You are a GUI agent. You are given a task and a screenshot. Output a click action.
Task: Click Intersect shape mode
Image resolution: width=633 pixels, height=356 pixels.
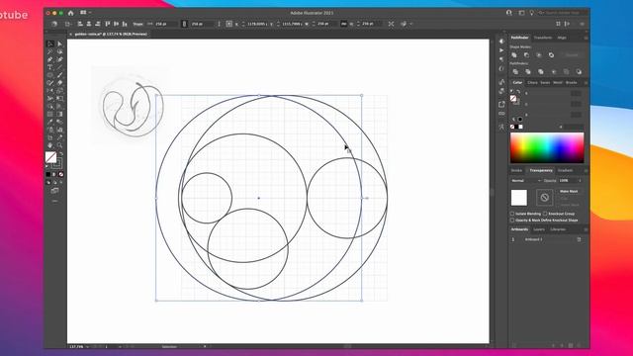[x=539, y=55]
